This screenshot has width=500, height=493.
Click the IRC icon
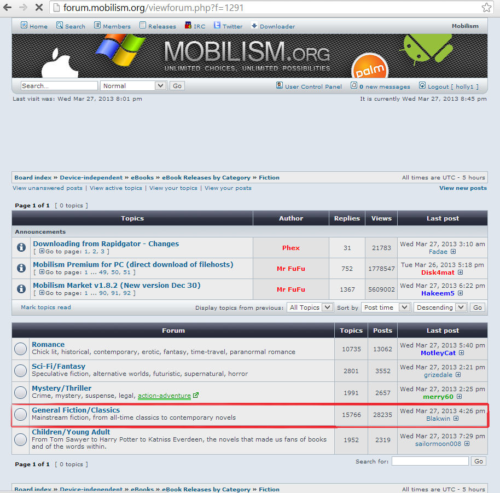[x=188, y=25]
